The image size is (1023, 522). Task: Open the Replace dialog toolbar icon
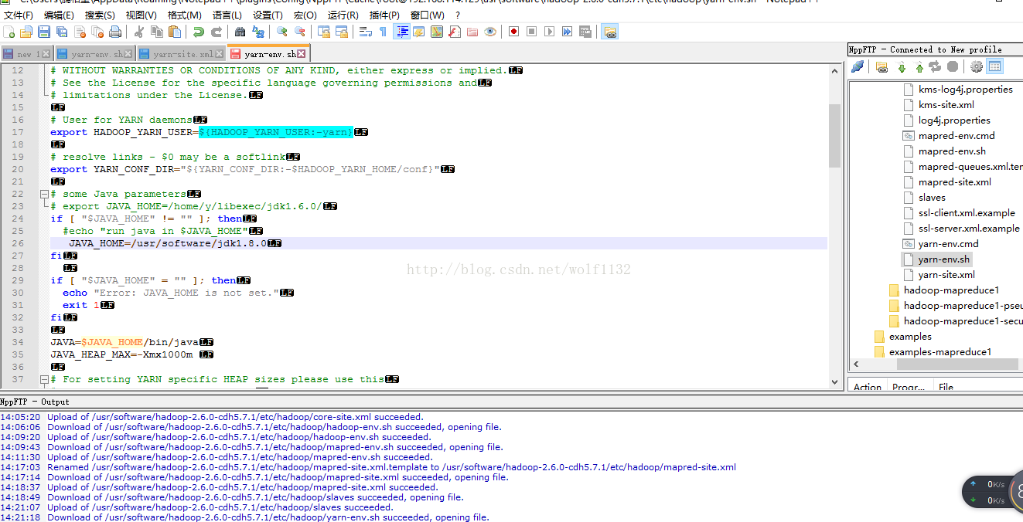(258, 32)
